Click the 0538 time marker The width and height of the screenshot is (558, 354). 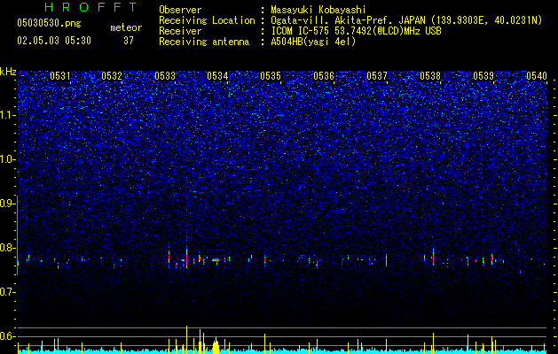point(430,76)
